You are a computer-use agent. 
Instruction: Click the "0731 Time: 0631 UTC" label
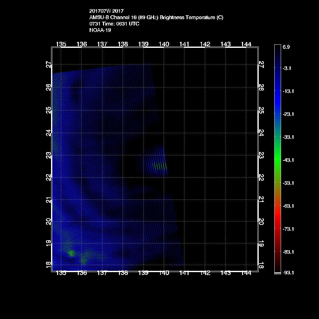point(114,24)
